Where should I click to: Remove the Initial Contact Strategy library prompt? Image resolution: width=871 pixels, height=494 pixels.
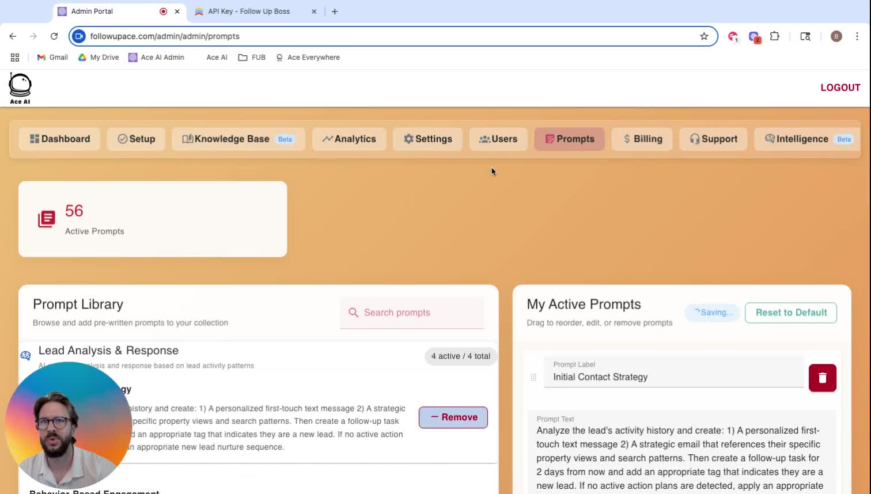coord(453,417)
